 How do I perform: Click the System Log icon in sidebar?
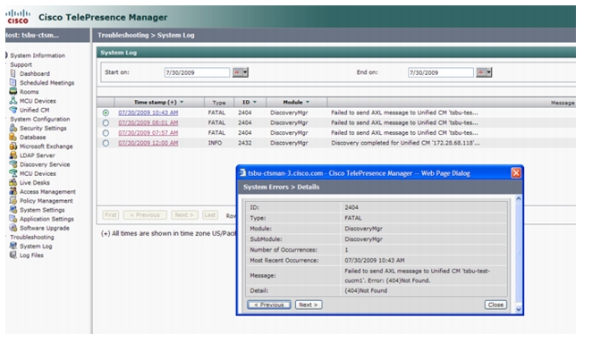[x=13, y=246]
